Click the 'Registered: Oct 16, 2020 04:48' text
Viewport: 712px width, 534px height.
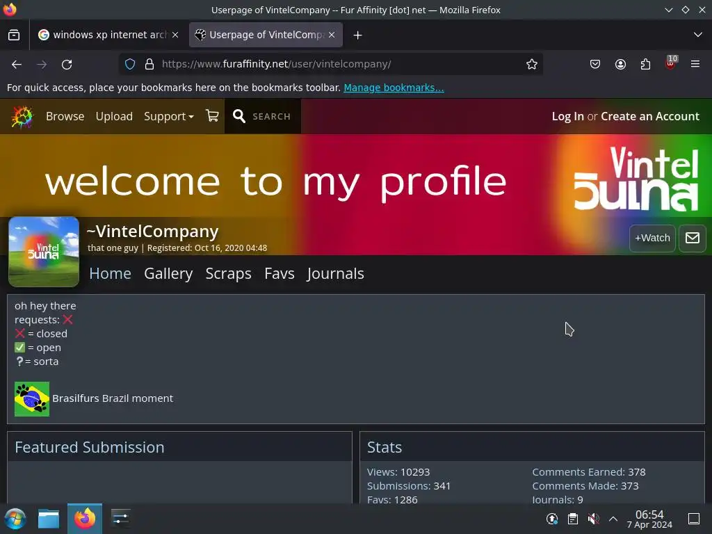pyautogui.click(x=207, y=248)
